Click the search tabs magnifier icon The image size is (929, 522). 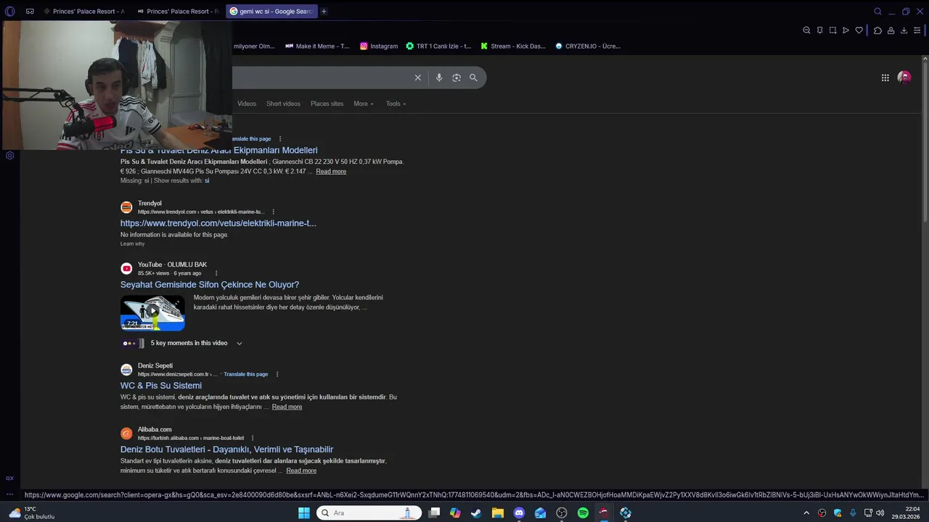point(877,11)
